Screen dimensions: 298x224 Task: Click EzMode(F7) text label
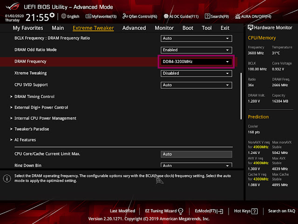point(205,211)
